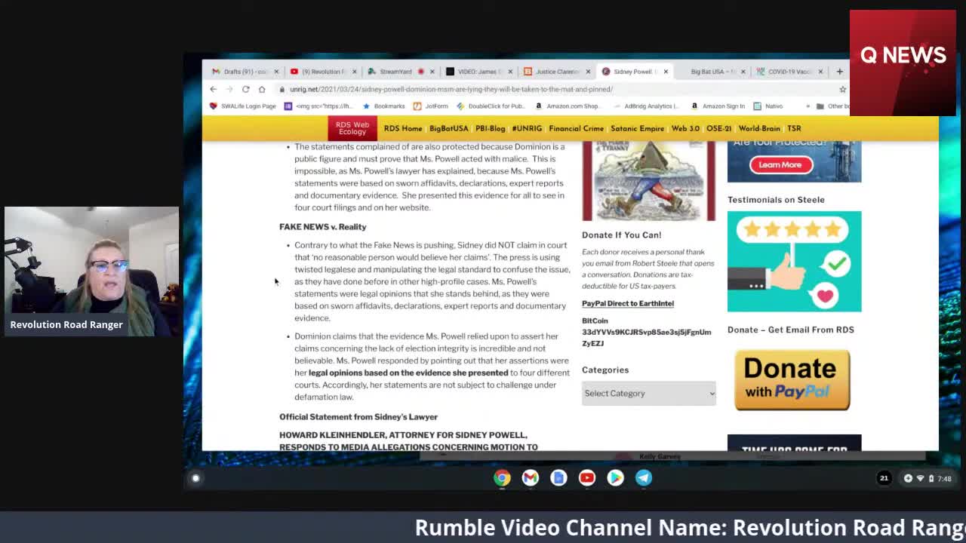The image size is (966, 543).
Task: Close the StreamYard tab
Action: 432,72
